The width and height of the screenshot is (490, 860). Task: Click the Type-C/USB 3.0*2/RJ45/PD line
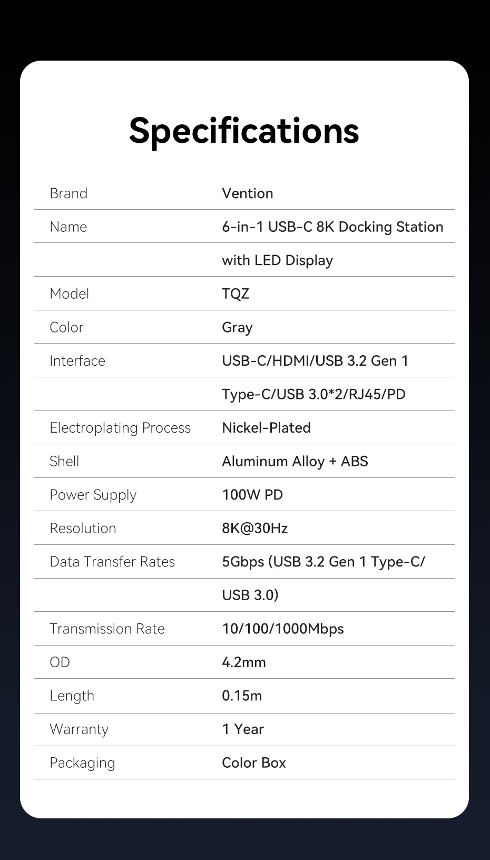tap(313, 394)
